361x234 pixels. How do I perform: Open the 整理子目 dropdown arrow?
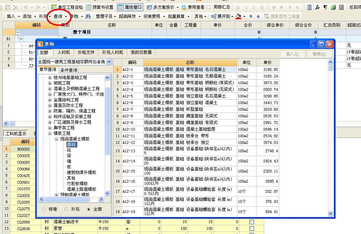click(115, 16)
